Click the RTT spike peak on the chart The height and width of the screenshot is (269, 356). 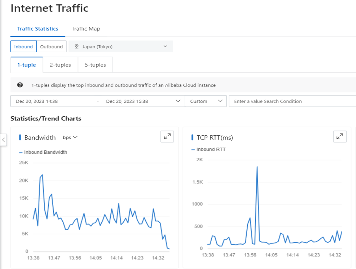[257, 167]
